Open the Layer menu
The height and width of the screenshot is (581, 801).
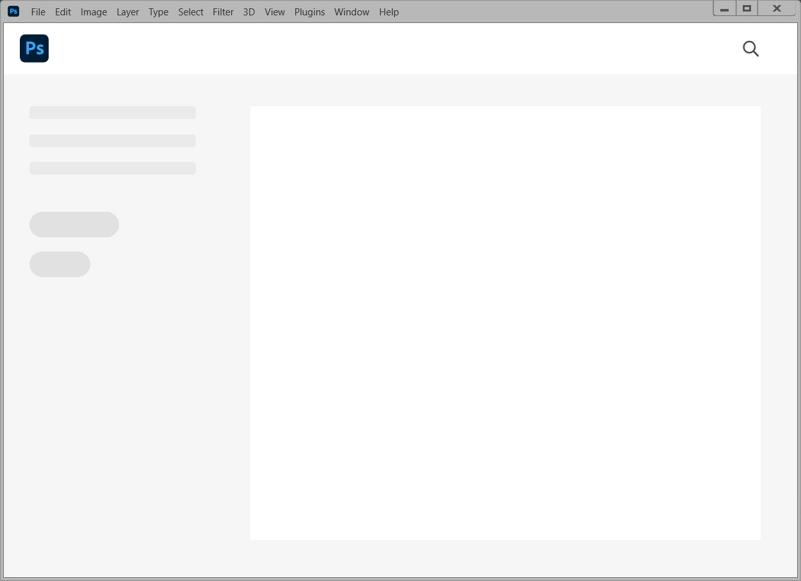click(x=127, y=12)
